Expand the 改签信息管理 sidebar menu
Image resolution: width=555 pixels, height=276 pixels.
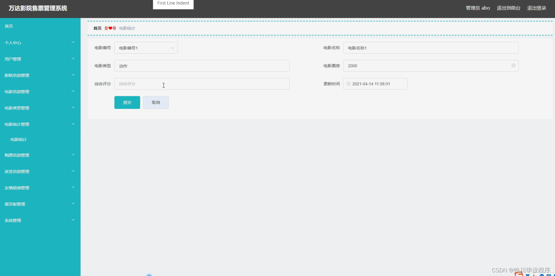pos(40,171)
